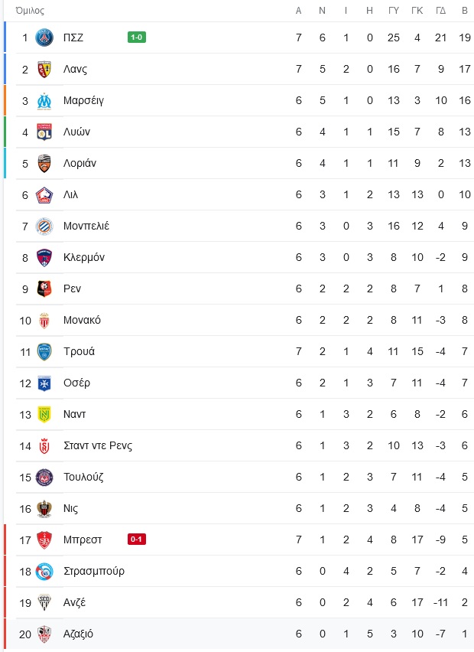The image size is (474, 652).
Task: Click the Όμιλος column header
Action: pyautogui.click(x=30, y=11)
